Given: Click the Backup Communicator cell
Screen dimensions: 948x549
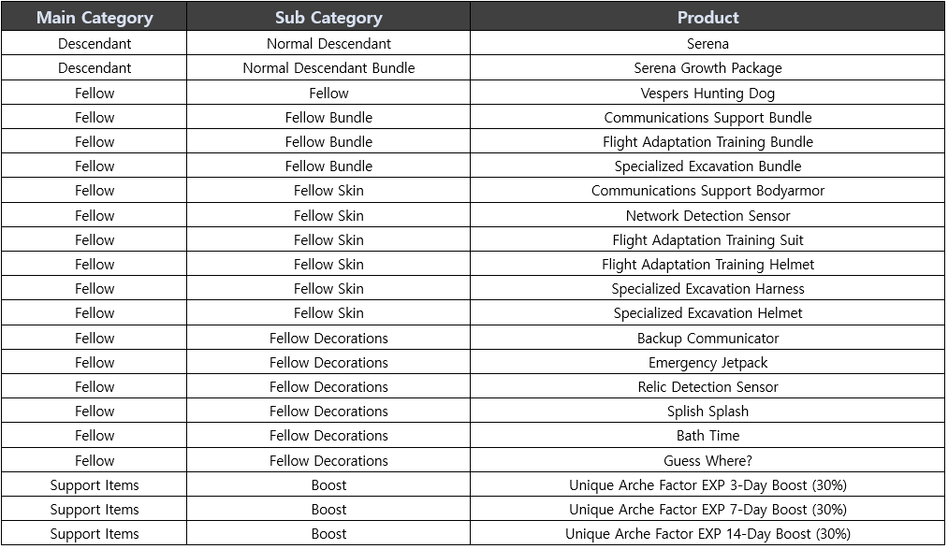Looking at the screenshot, I should click(707, 339).
